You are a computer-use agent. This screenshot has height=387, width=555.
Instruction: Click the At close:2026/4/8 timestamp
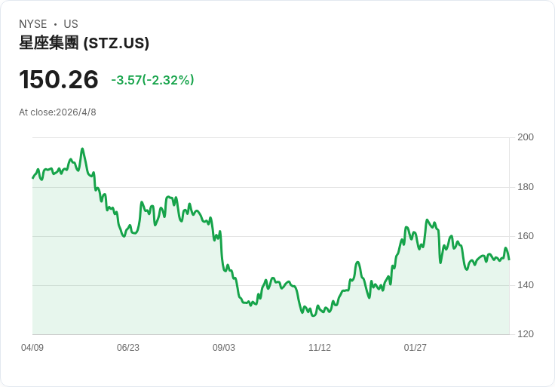pos(57,112)
